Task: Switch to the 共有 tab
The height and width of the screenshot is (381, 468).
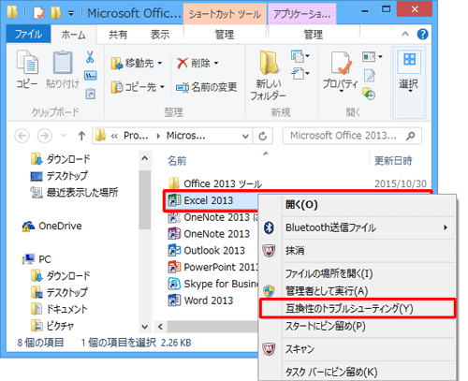Action: click(118, 35)
